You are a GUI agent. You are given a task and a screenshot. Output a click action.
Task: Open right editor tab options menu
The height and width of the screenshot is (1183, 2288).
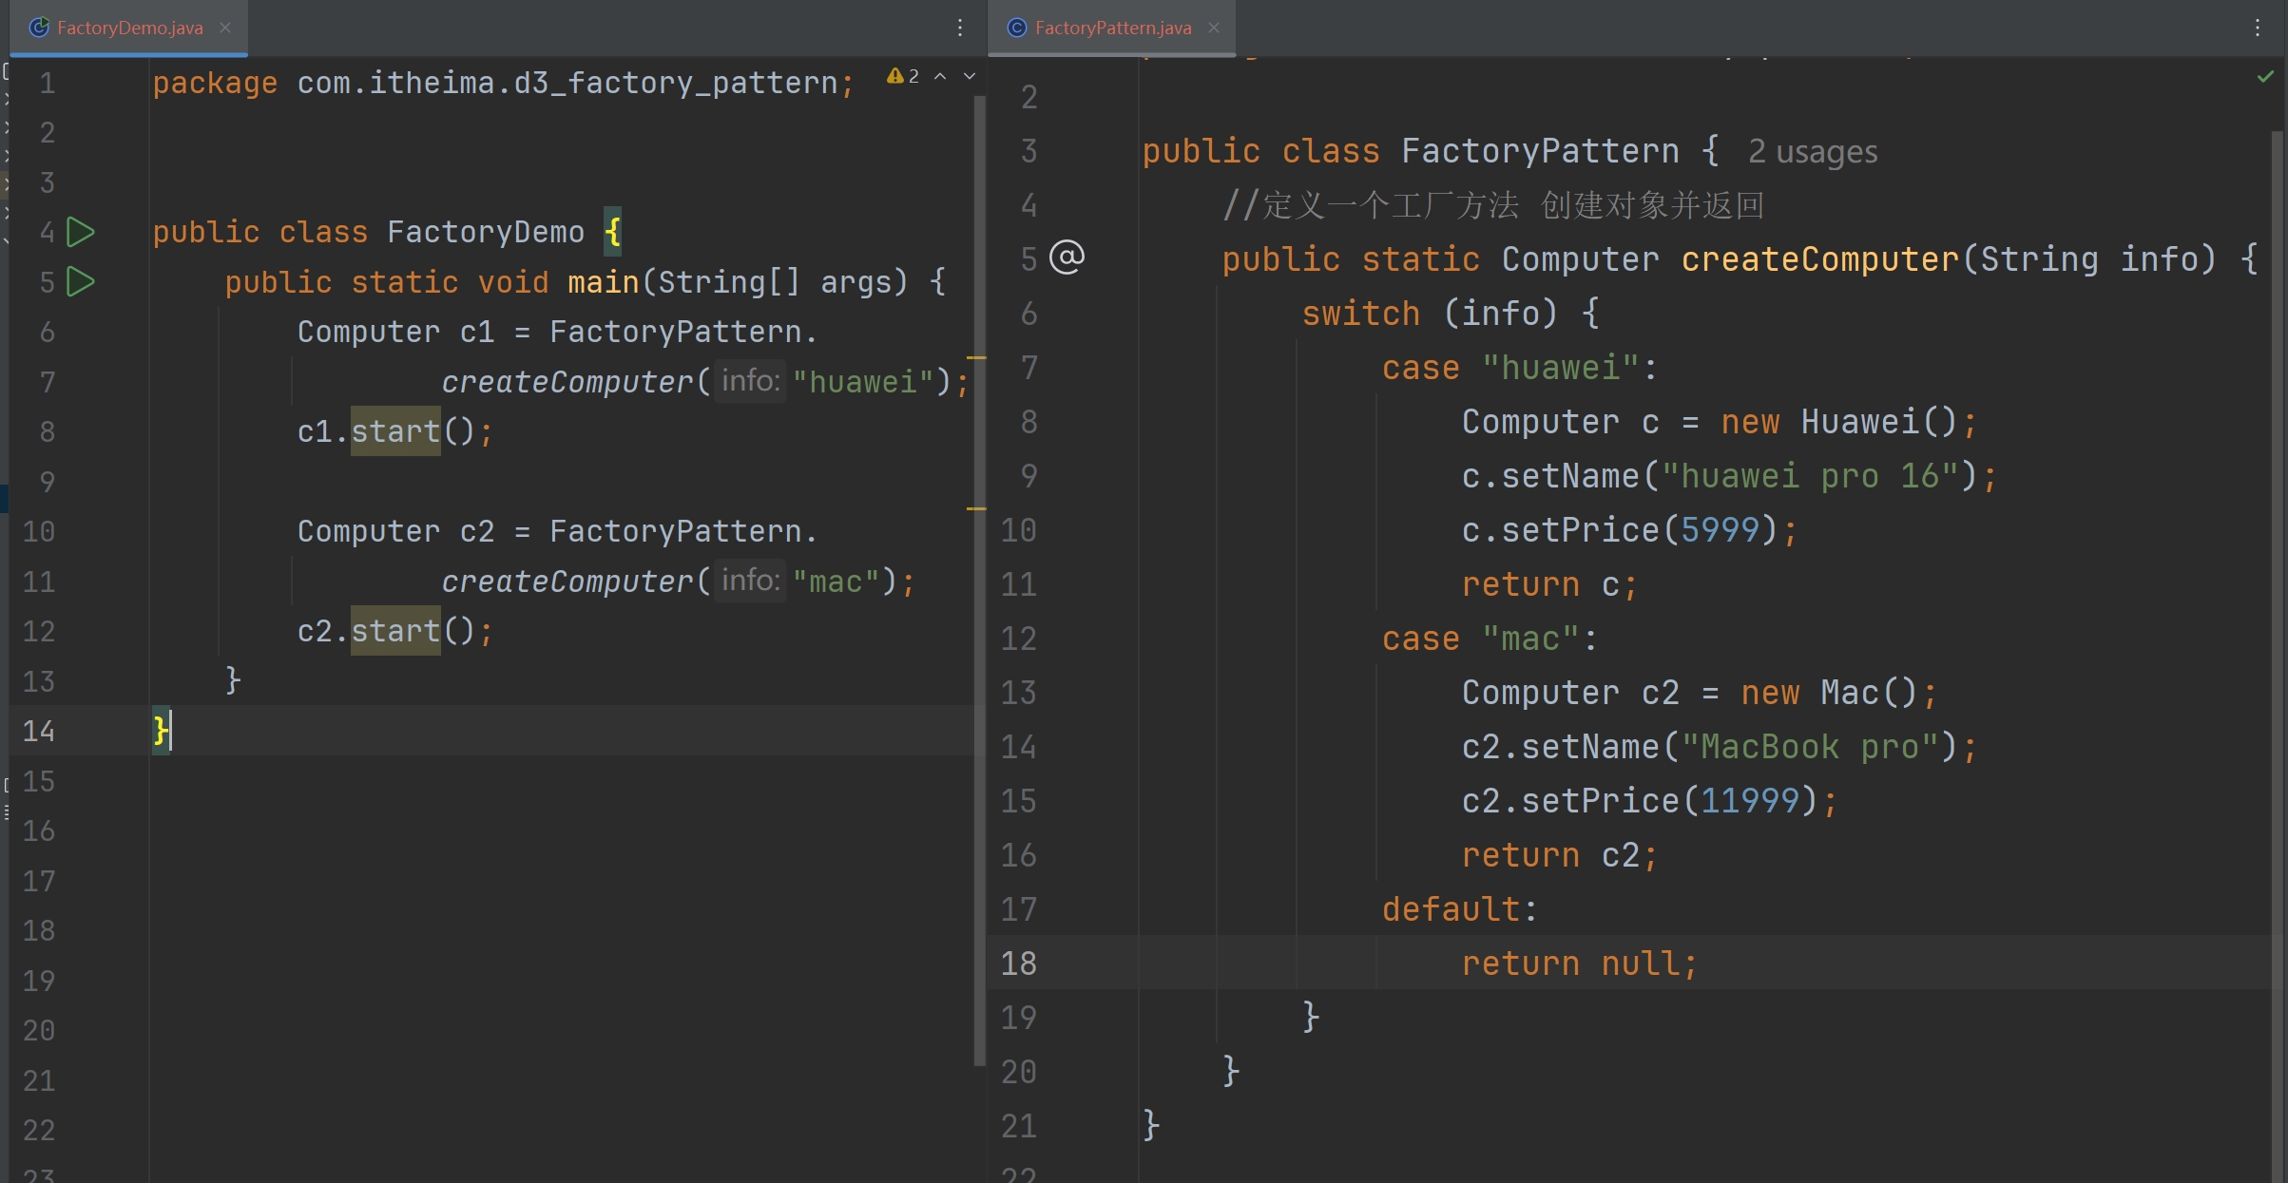click(2258, 28)
